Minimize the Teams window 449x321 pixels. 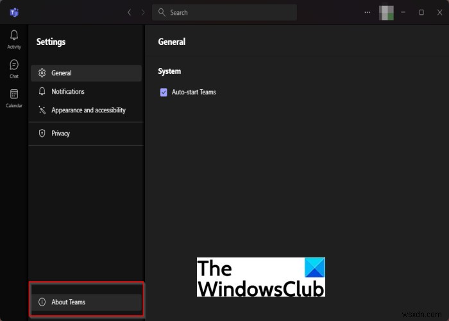pyautogui.click(x=403, y=12)
